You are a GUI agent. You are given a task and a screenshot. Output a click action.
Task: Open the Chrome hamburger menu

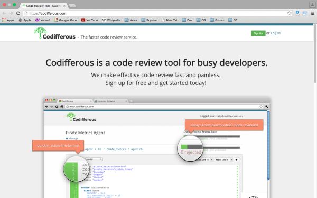click(313, 13)
